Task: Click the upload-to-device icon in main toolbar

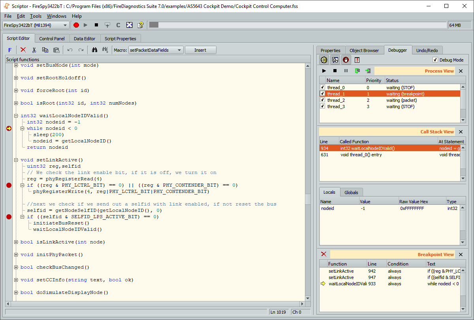Action: tap(107, 25)
